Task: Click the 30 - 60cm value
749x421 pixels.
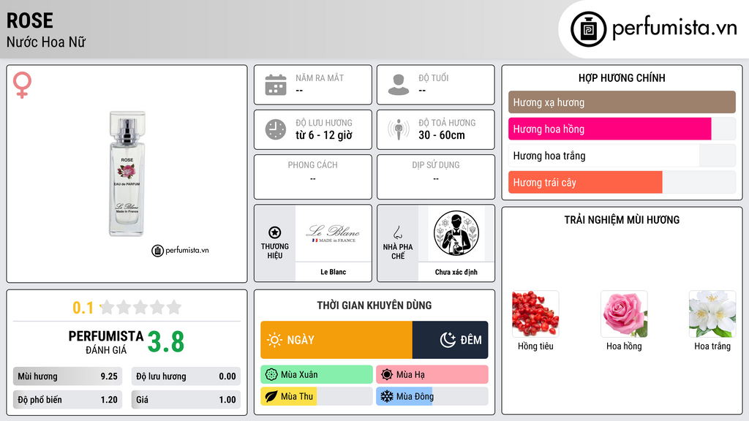Action: pos(442,135)
